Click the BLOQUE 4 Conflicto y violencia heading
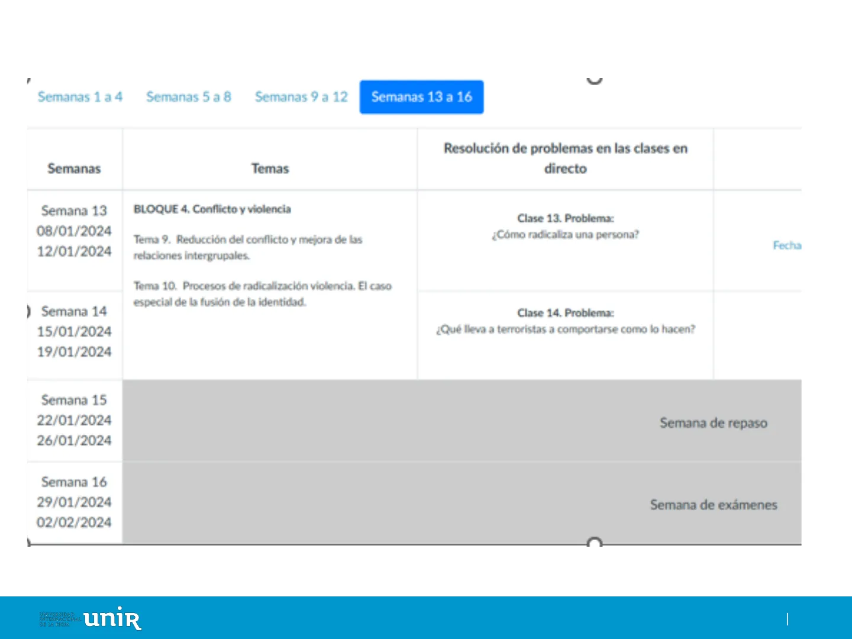Screen dimensions: 852x639 212,209
